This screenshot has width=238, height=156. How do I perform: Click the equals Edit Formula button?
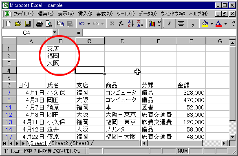79,33
